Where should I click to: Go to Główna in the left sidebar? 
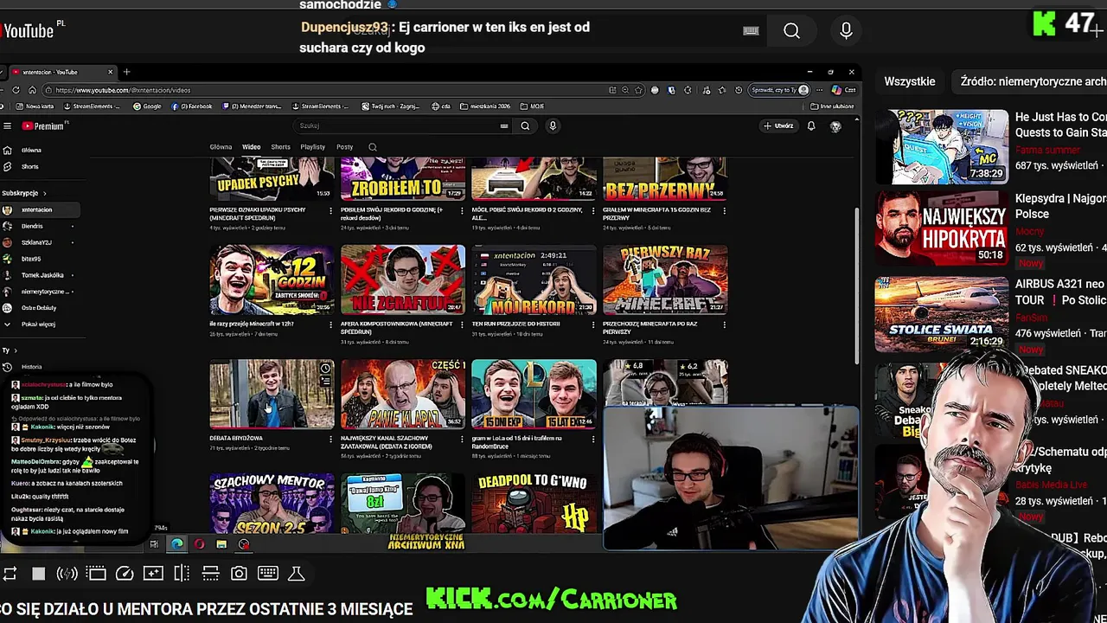pyautogui.click(x=31, y=150)
